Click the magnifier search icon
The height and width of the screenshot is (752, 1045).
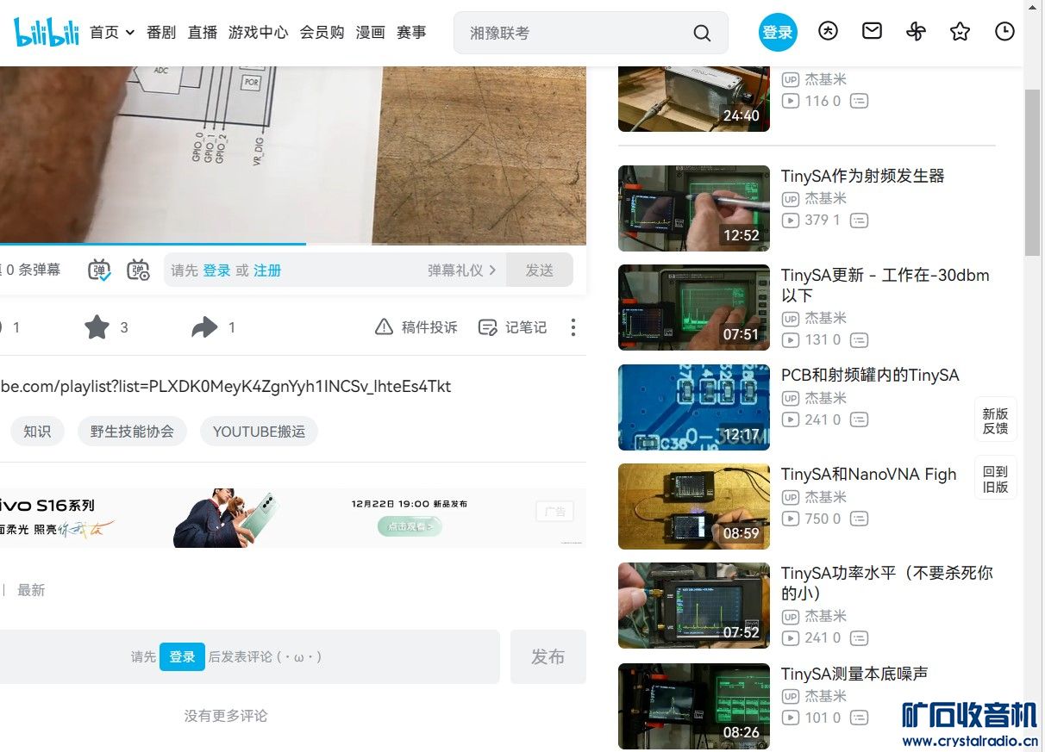pos(703,33)
